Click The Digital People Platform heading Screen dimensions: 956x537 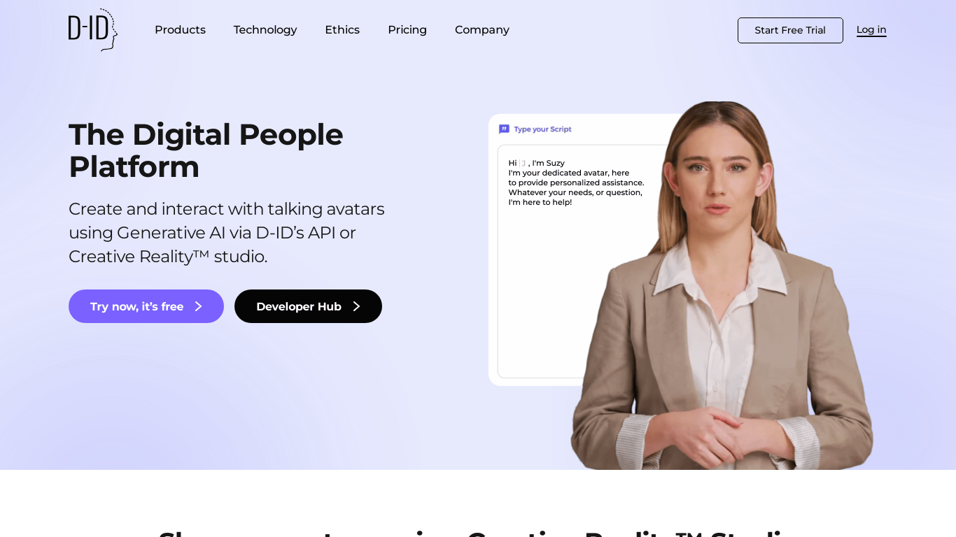206,150
